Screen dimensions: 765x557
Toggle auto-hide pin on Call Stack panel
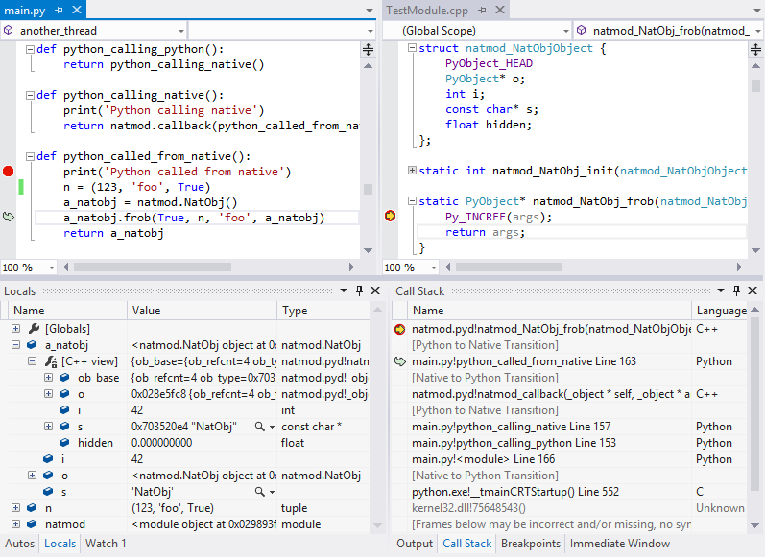(736, 290)
